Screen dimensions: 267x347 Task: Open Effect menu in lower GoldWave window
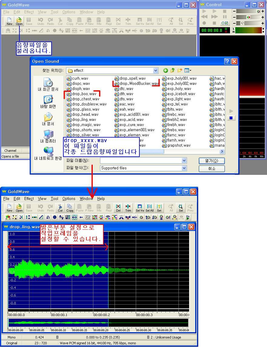29,199
